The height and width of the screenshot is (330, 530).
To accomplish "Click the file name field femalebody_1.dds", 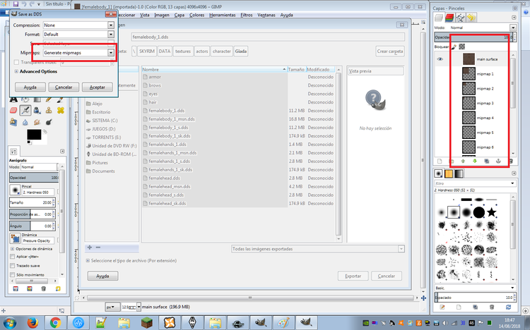I will (268, 37).
